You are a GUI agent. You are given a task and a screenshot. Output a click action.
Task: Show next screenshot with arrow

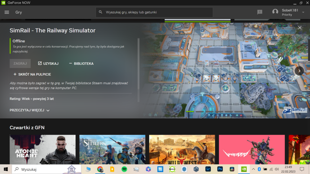pyautogui.click(x=299, y=71)
